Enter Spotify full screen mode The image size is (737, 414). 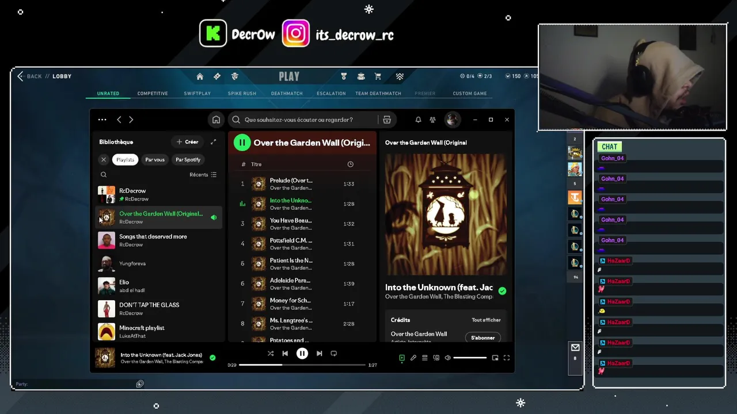(x=507, y=358)
